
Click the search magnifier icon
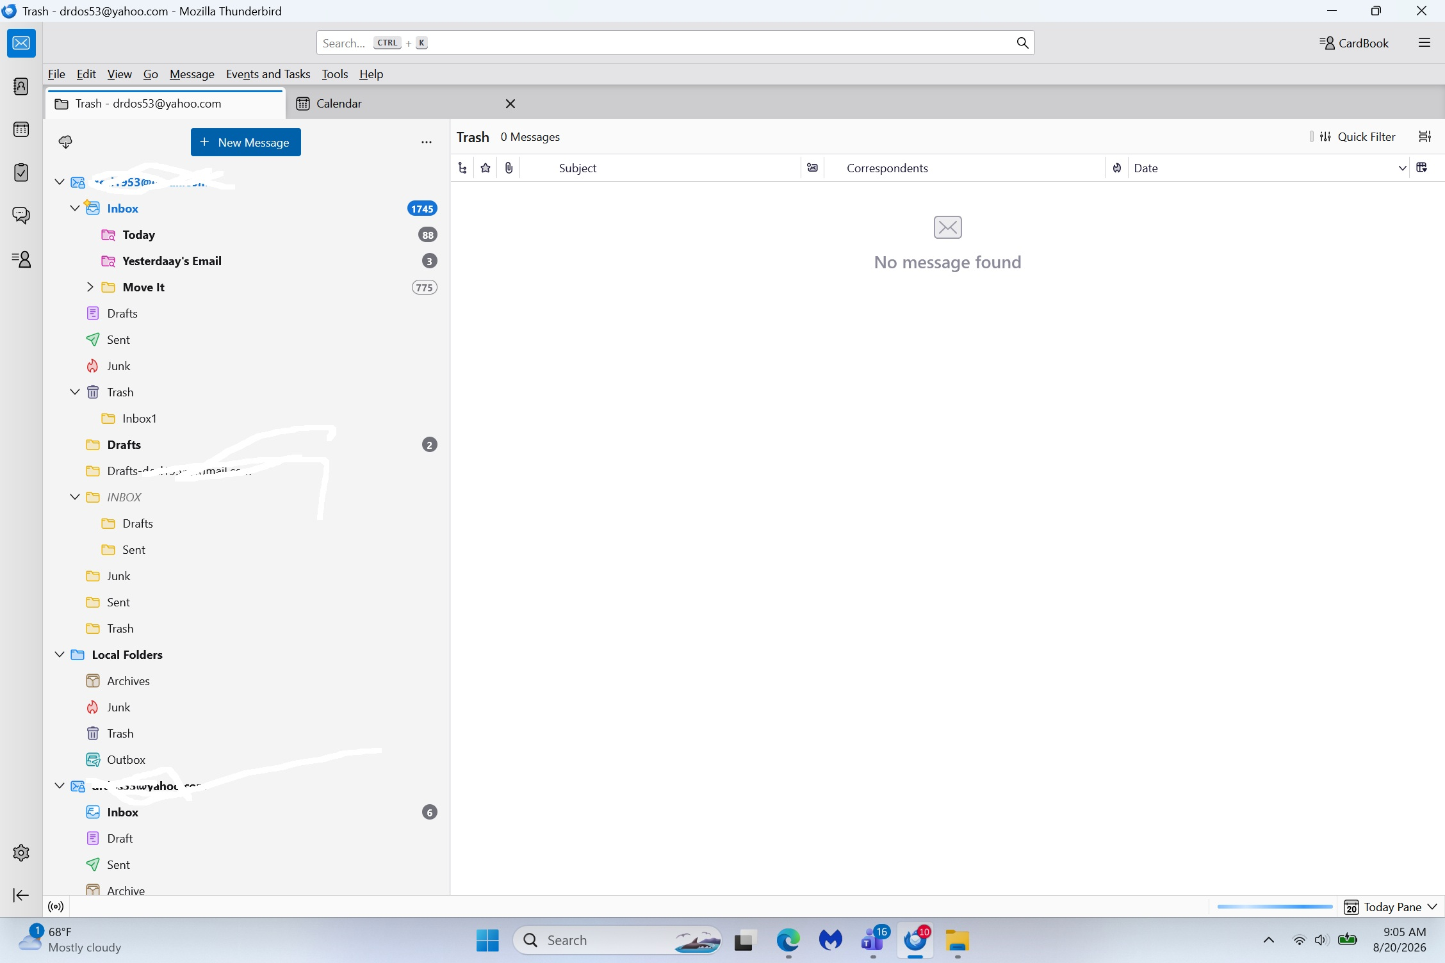(x=1022, y=43)
